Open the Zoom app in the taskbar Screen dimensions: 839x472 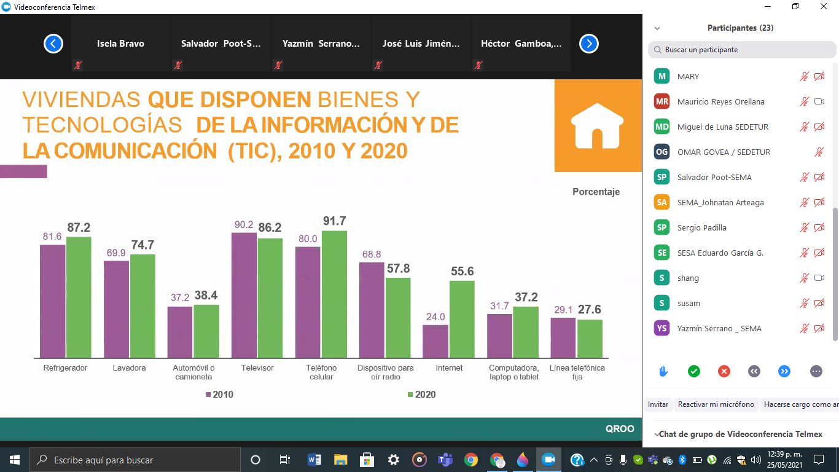[548, 459]
